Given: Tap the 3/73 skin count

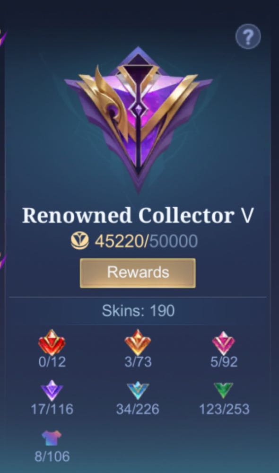Looking at the screenshot, I should [138, 362].
